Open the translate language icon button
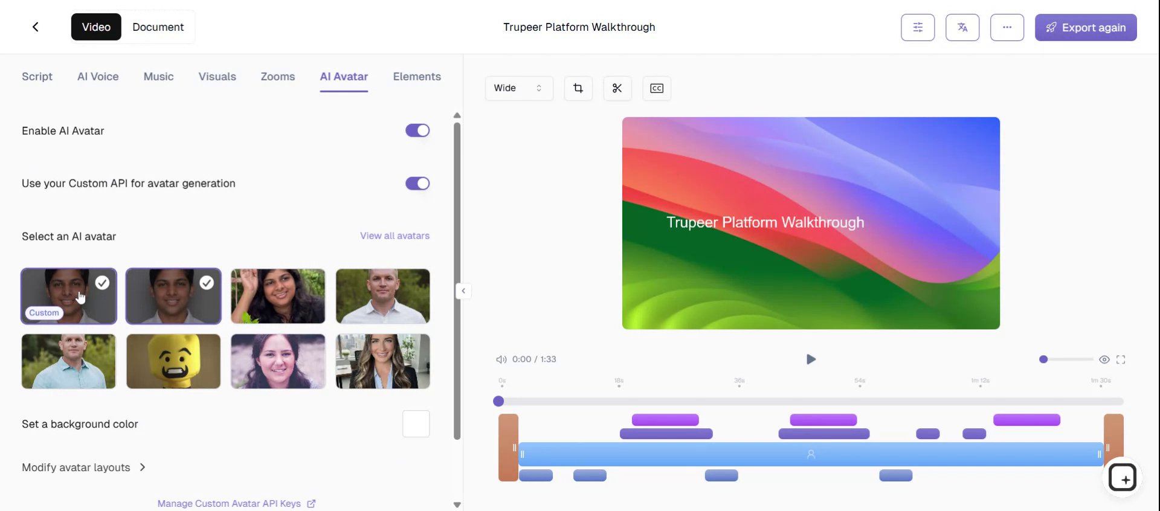1160x511 pixels. (962, 27)
